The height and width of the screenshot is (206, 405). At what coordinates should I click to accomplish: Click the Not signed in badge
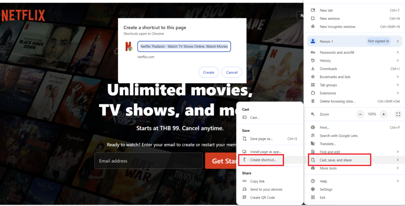(x=379, y=41)
